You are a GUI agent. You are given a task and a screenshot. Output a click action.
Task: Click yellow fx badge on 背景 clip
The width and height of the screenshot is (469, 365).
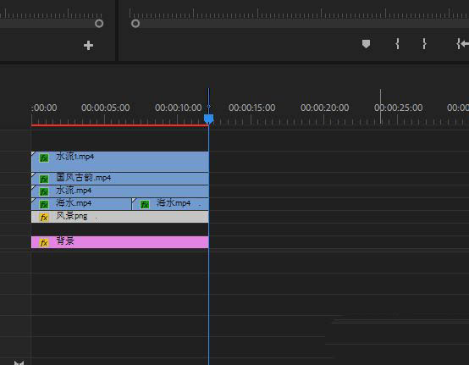(44, 242)
